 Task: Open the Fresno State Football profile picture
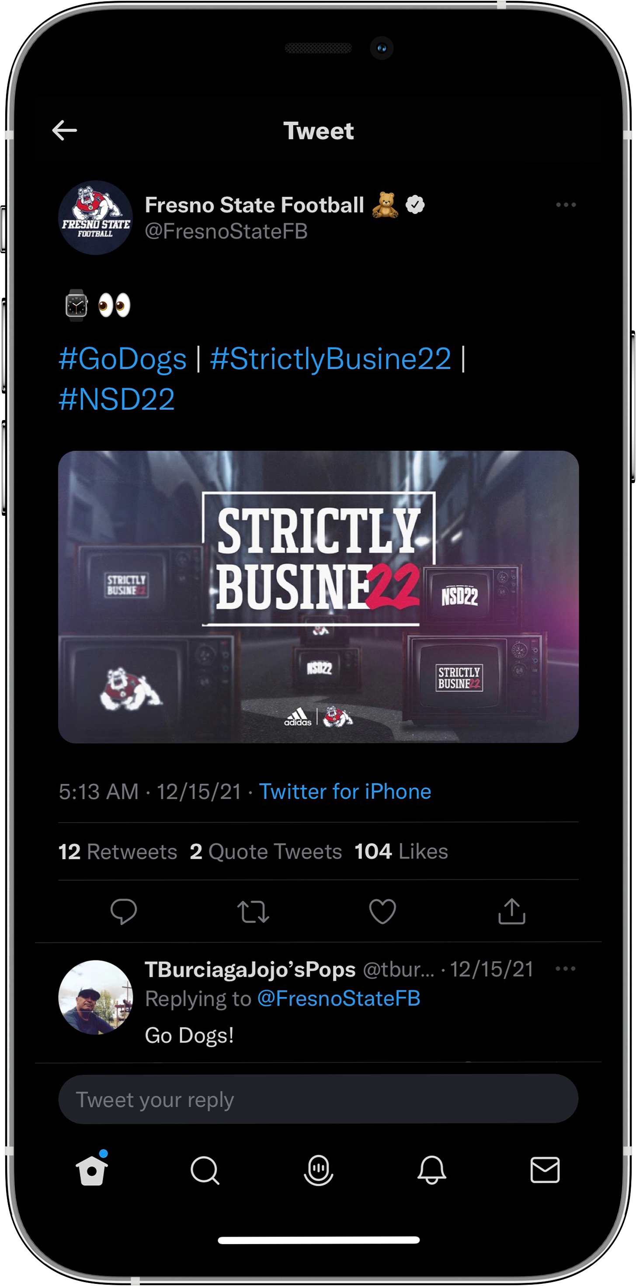95,218
